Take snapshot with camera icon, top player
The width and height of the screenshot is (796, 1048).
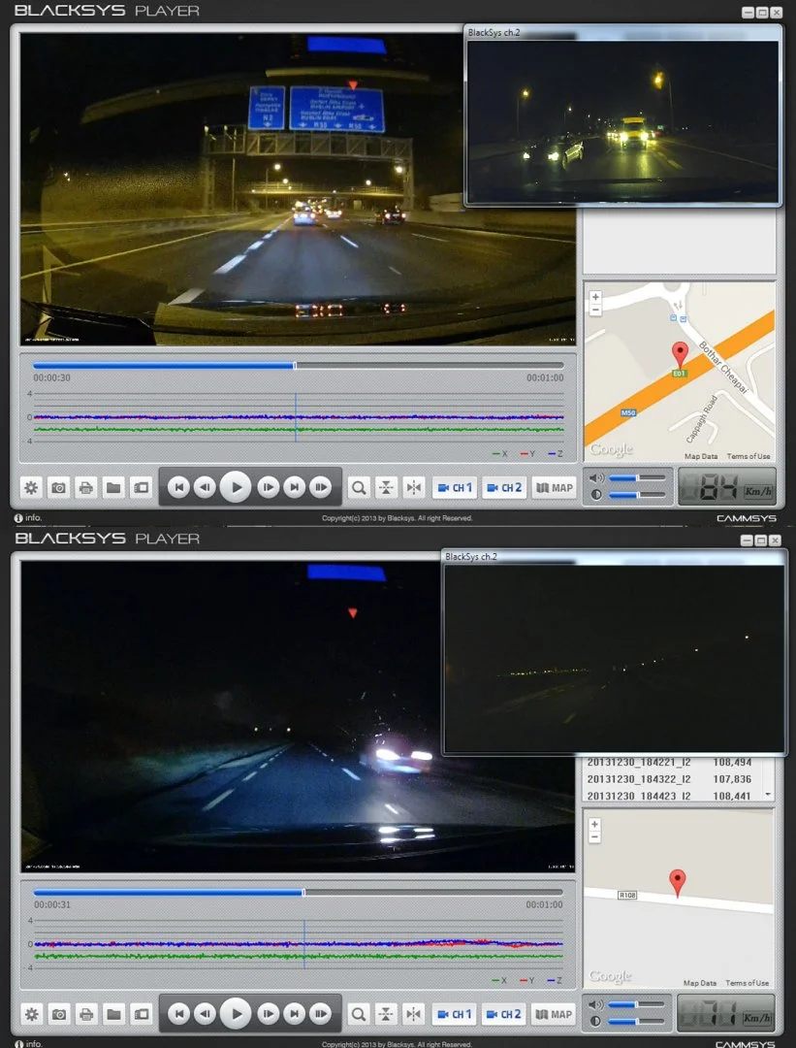click(59, 488)
